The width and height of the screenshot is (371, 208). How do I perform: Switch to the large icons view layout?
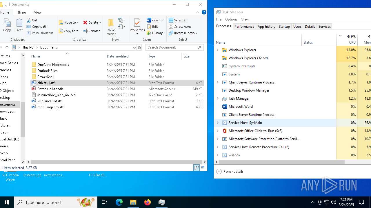(203, 168)
